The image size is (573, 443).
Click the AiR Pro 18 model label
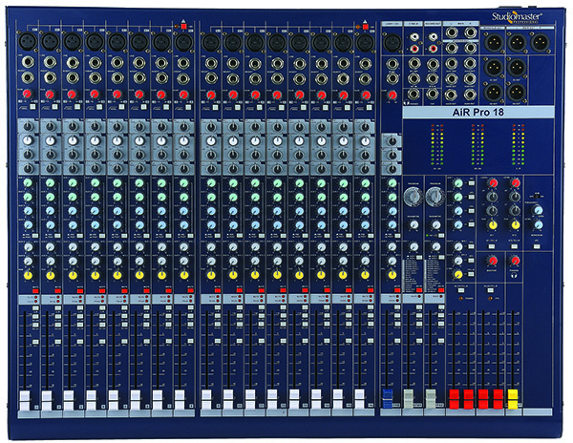pyautogui.click(x=478, y=112)
